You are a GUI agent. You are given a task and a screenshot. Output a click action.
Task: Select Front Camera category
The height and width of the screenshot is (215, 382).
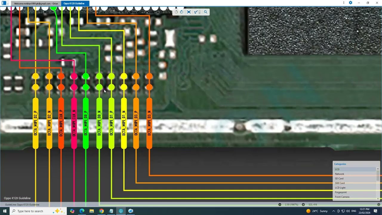click(355, 197)
